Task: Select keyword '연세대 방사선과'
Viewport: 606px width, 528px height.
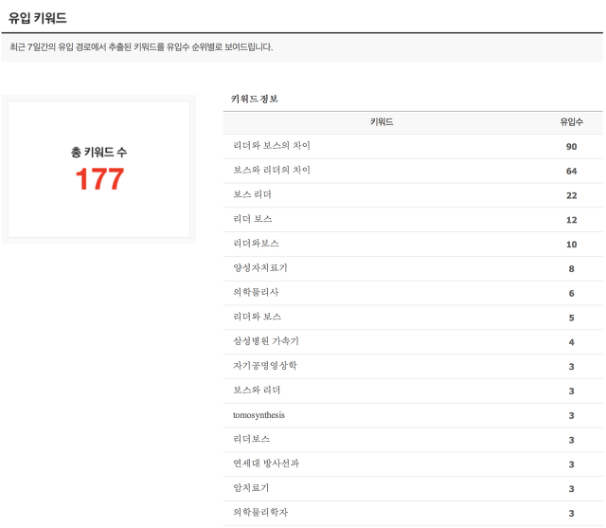Action: (266, 463)
